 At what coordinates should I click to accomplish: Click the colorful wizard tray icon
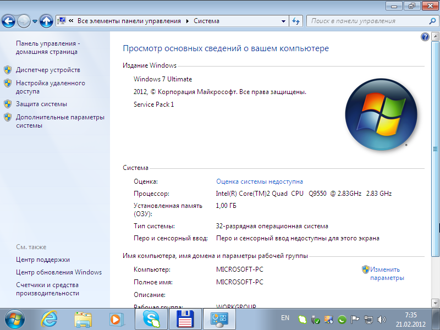[328, 320]
